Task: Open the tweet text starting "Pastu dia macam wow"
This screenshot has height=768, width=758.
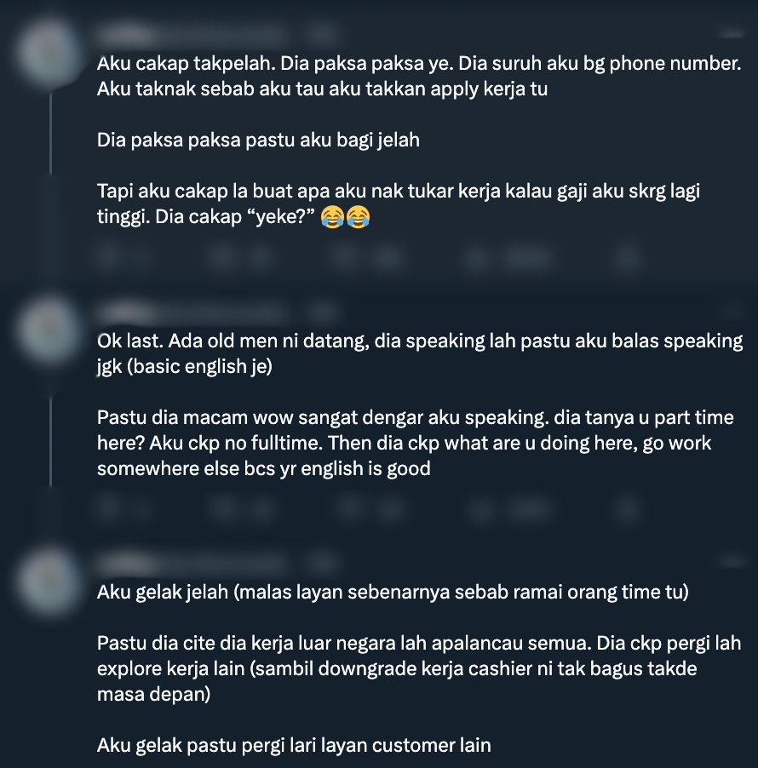Action: click(x=416, y=443)
